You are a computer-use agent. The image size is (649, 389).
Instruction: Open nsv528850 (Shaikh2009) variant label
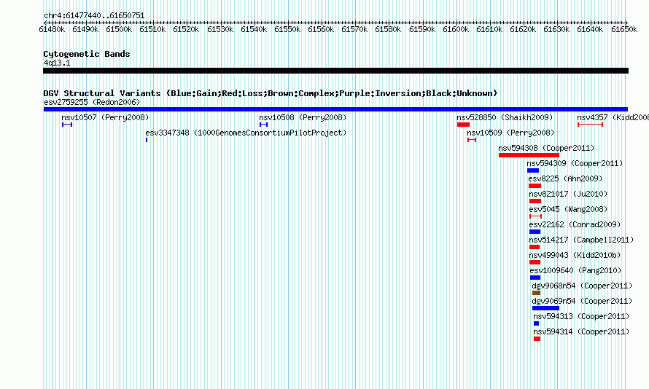505,117
